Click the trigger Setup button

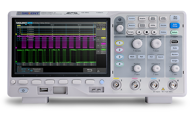point(174,42)
